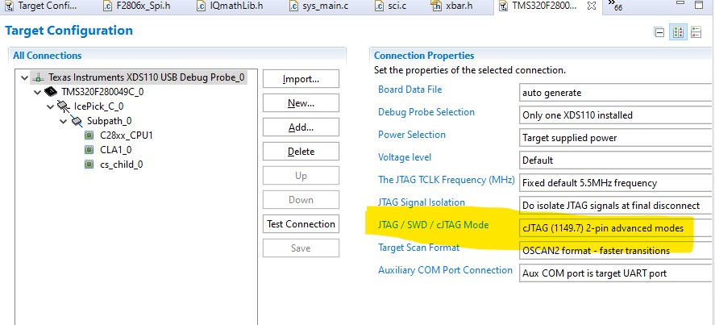
Task: Click the Import... button
Action: click(301, 79)
